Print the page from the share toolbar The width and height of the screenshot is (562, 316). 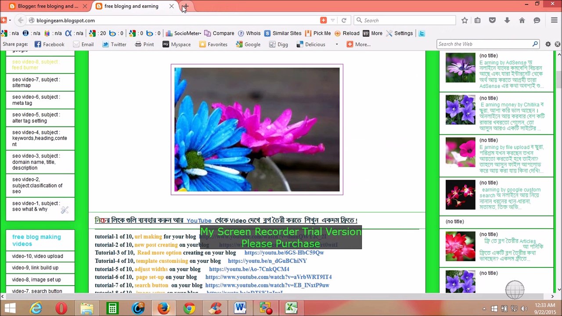[x=144, y=44]
